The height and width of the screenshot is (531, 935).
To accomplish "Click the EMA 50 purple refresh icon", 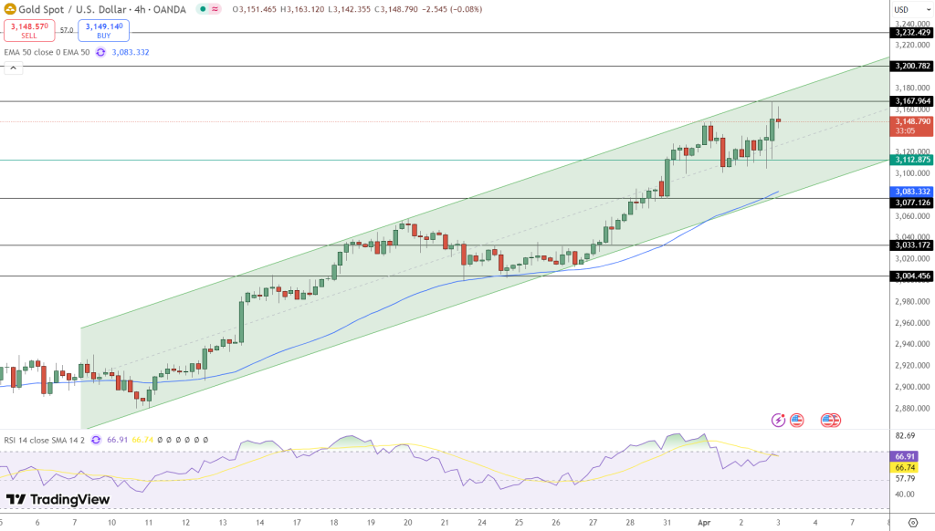I will [x=100, y=52].
